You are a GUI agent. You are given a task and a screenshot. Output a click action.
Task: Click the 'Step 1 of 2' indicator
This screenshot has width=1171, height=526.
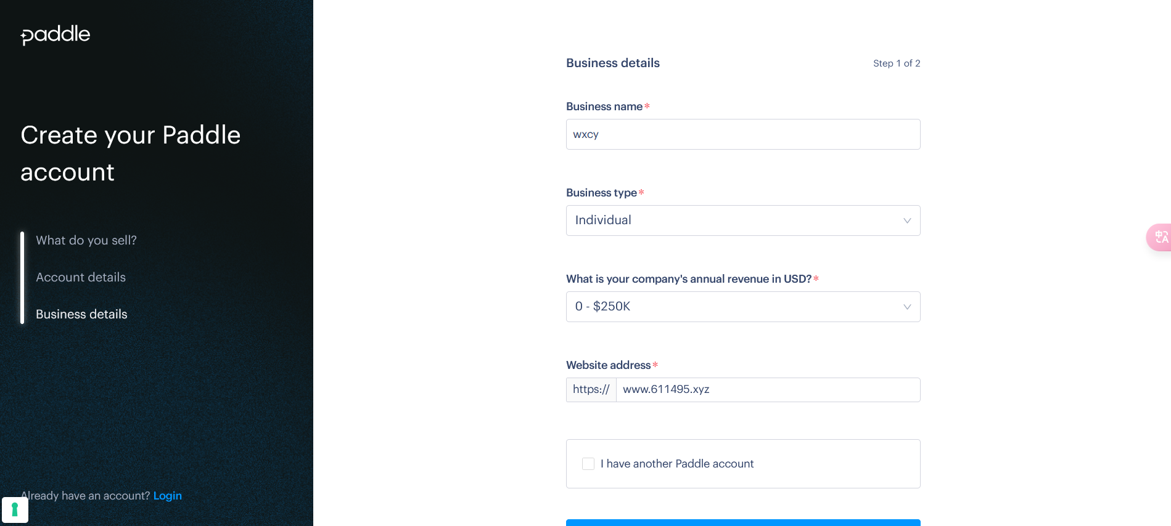(x=897, y=63)
